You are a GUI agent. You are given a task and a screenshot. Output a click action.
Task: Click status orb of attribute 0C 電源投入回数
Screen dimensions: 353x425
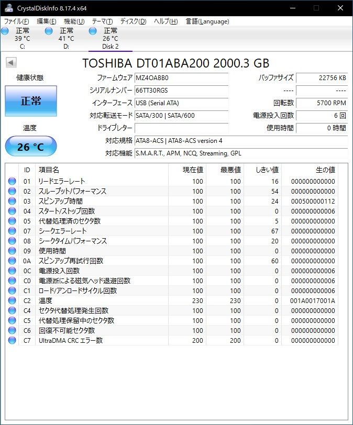point(12,271)
